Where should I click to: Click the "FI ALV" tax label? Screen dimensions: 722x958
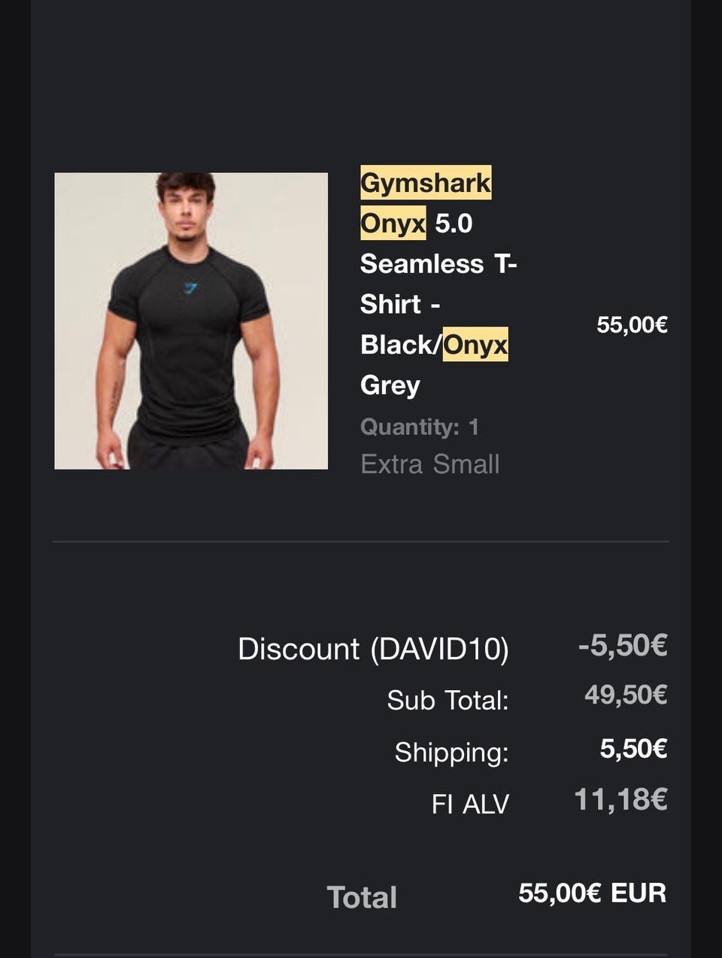(x=470, y=804)
